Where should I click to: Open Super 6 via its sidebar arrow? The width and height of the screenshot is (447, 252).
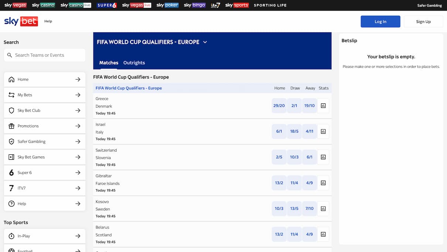[78, 173]
